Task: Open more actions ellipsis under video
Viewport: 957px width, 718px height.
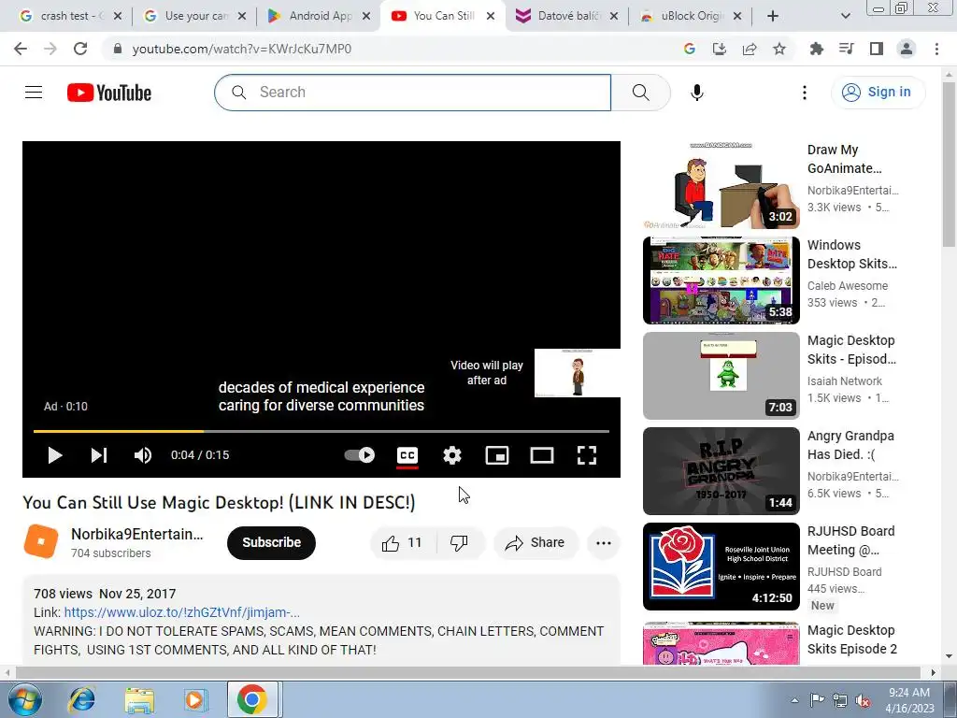Action: tap(604, 543)
